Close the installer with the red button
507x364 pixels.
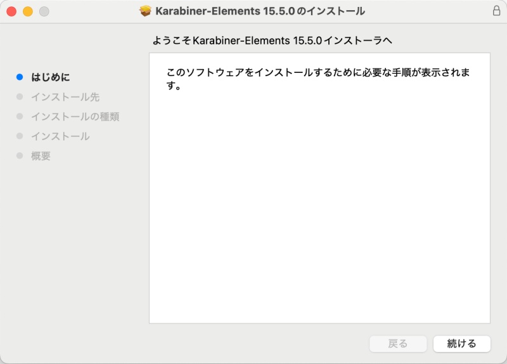[x=11, y=11]
